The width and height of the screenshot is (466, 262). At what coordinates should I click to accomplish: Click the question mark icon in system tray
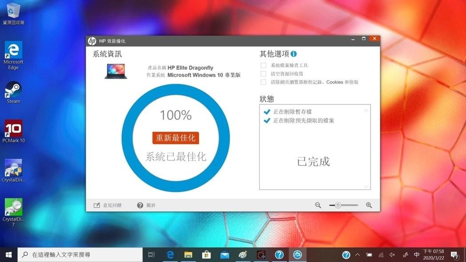[x=346, y=255]
